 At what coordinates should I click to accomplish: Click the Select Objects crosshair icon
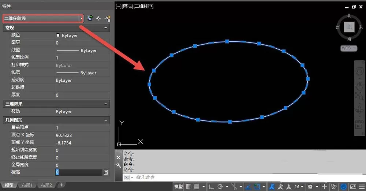[98, 18]
